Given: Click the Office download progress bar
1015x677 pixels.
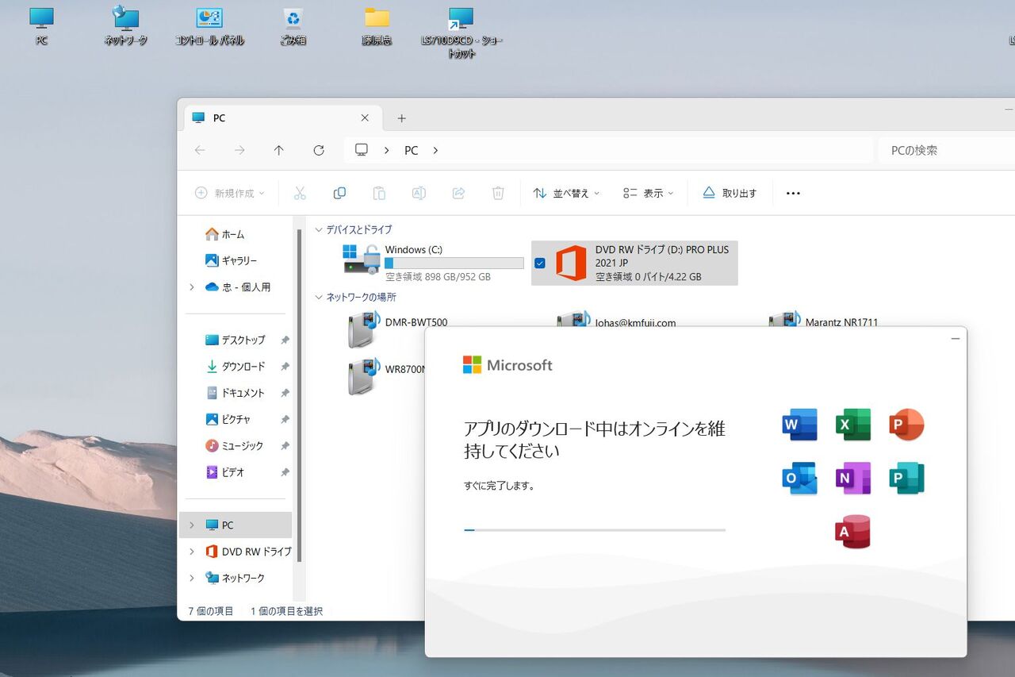Looking at the screenshot, I should (595, 529).
